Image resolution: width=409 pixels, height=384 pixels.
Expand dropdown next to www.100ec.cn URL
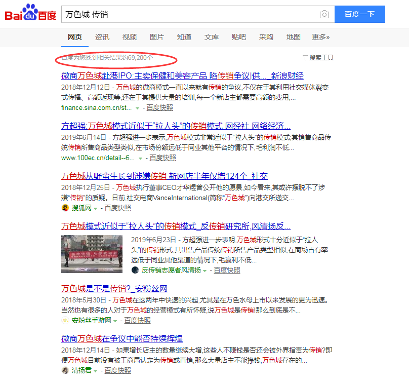(140, 158)
